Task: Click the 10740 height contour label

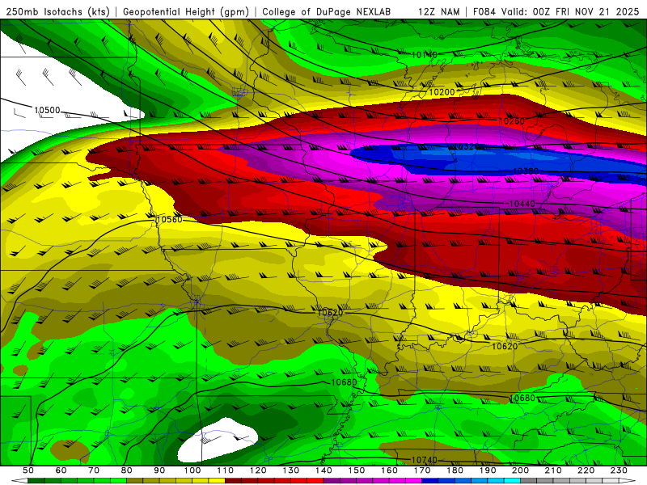Action: [424, 459]
